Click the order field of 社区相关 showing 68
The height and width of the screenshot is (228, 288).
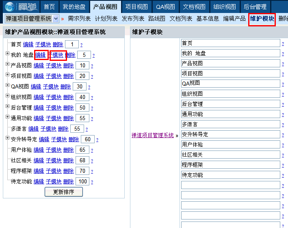coord(82,161)
